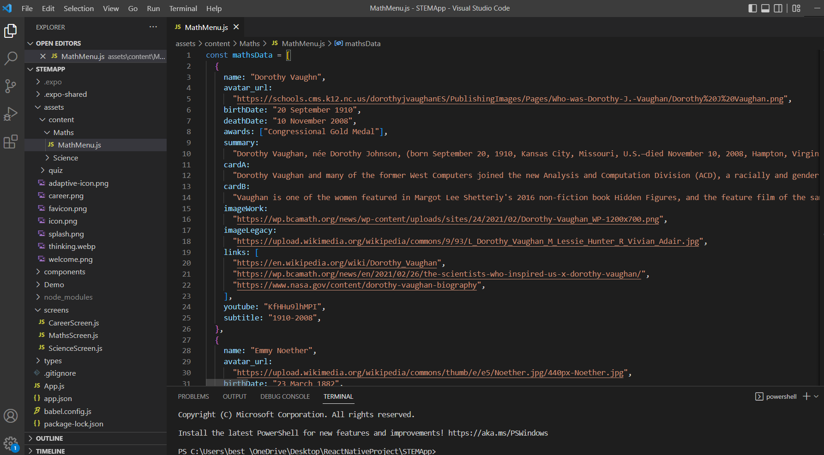Open the Extensions view
The width and height of the screenshot is (824, 455).
pos(11,142)
